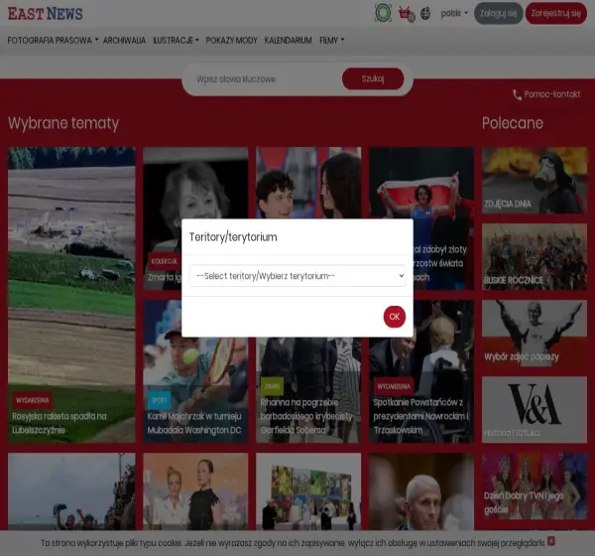595x556 pixels.
Task: Expand the Select teritory/Wybierz terytorium combo box
Action: pyautogui.click(x=297, y=276)
